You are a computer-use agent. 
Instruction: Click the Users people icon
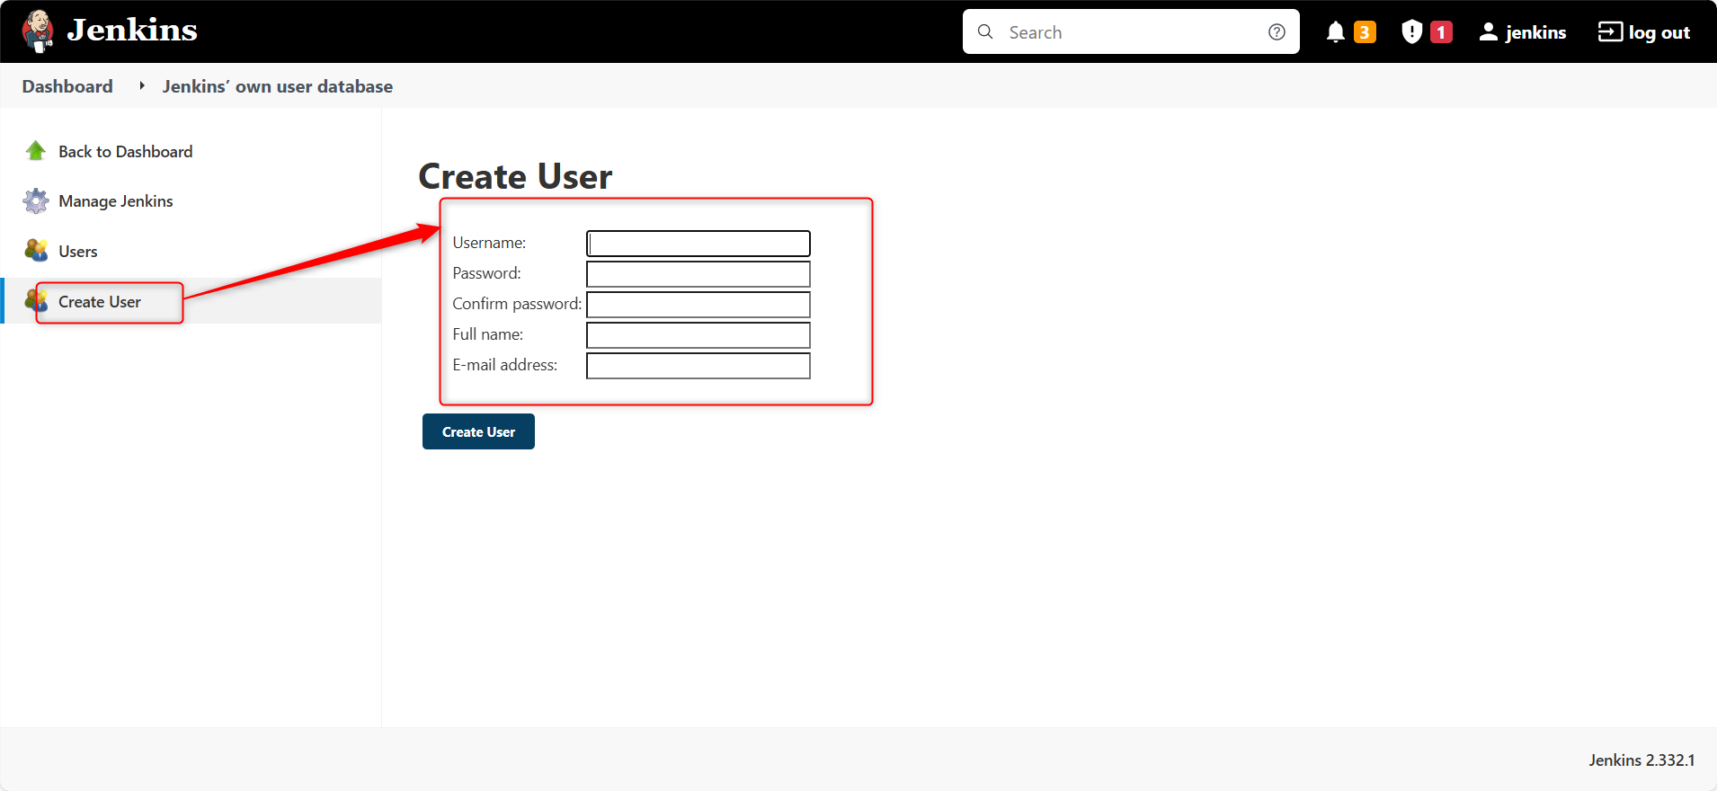[x=36, y=250]
